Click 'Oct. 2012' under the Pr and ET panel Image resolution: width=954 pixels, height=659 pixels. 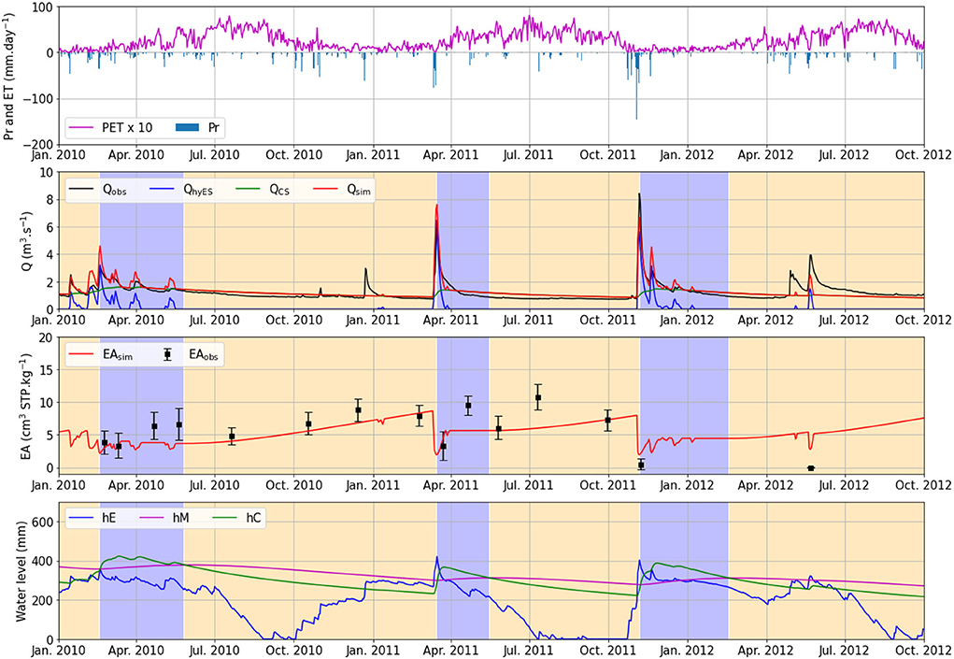925,154
